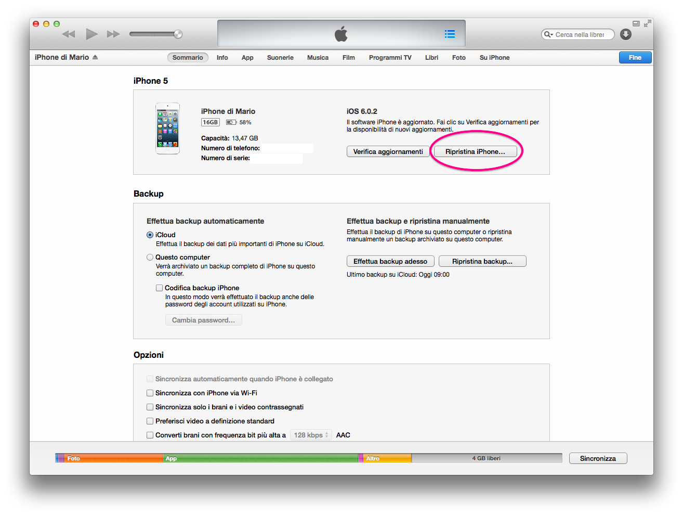Click Ripristina iPhone button

(x=475, y=152)
